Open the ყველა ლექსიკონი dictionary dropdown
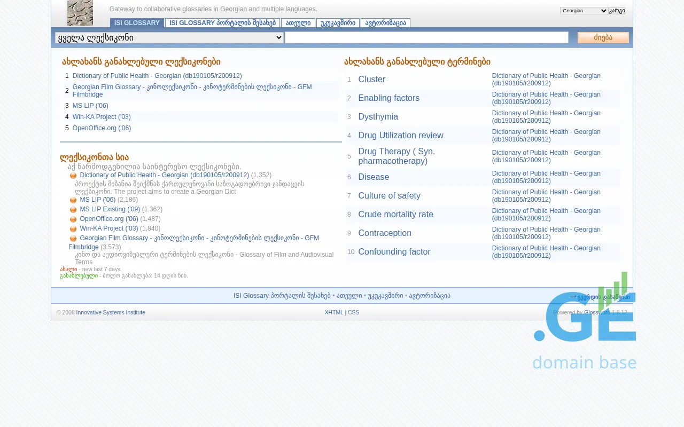Viewport: 684px width, 427px height. click(x=169, y=37)
